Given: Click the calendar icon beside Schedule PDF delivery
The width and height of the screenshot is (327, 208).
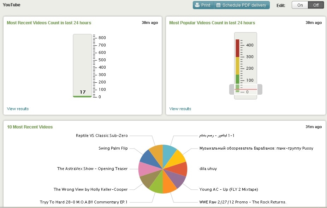Looking at the screenshot, I should pos(218,5).
